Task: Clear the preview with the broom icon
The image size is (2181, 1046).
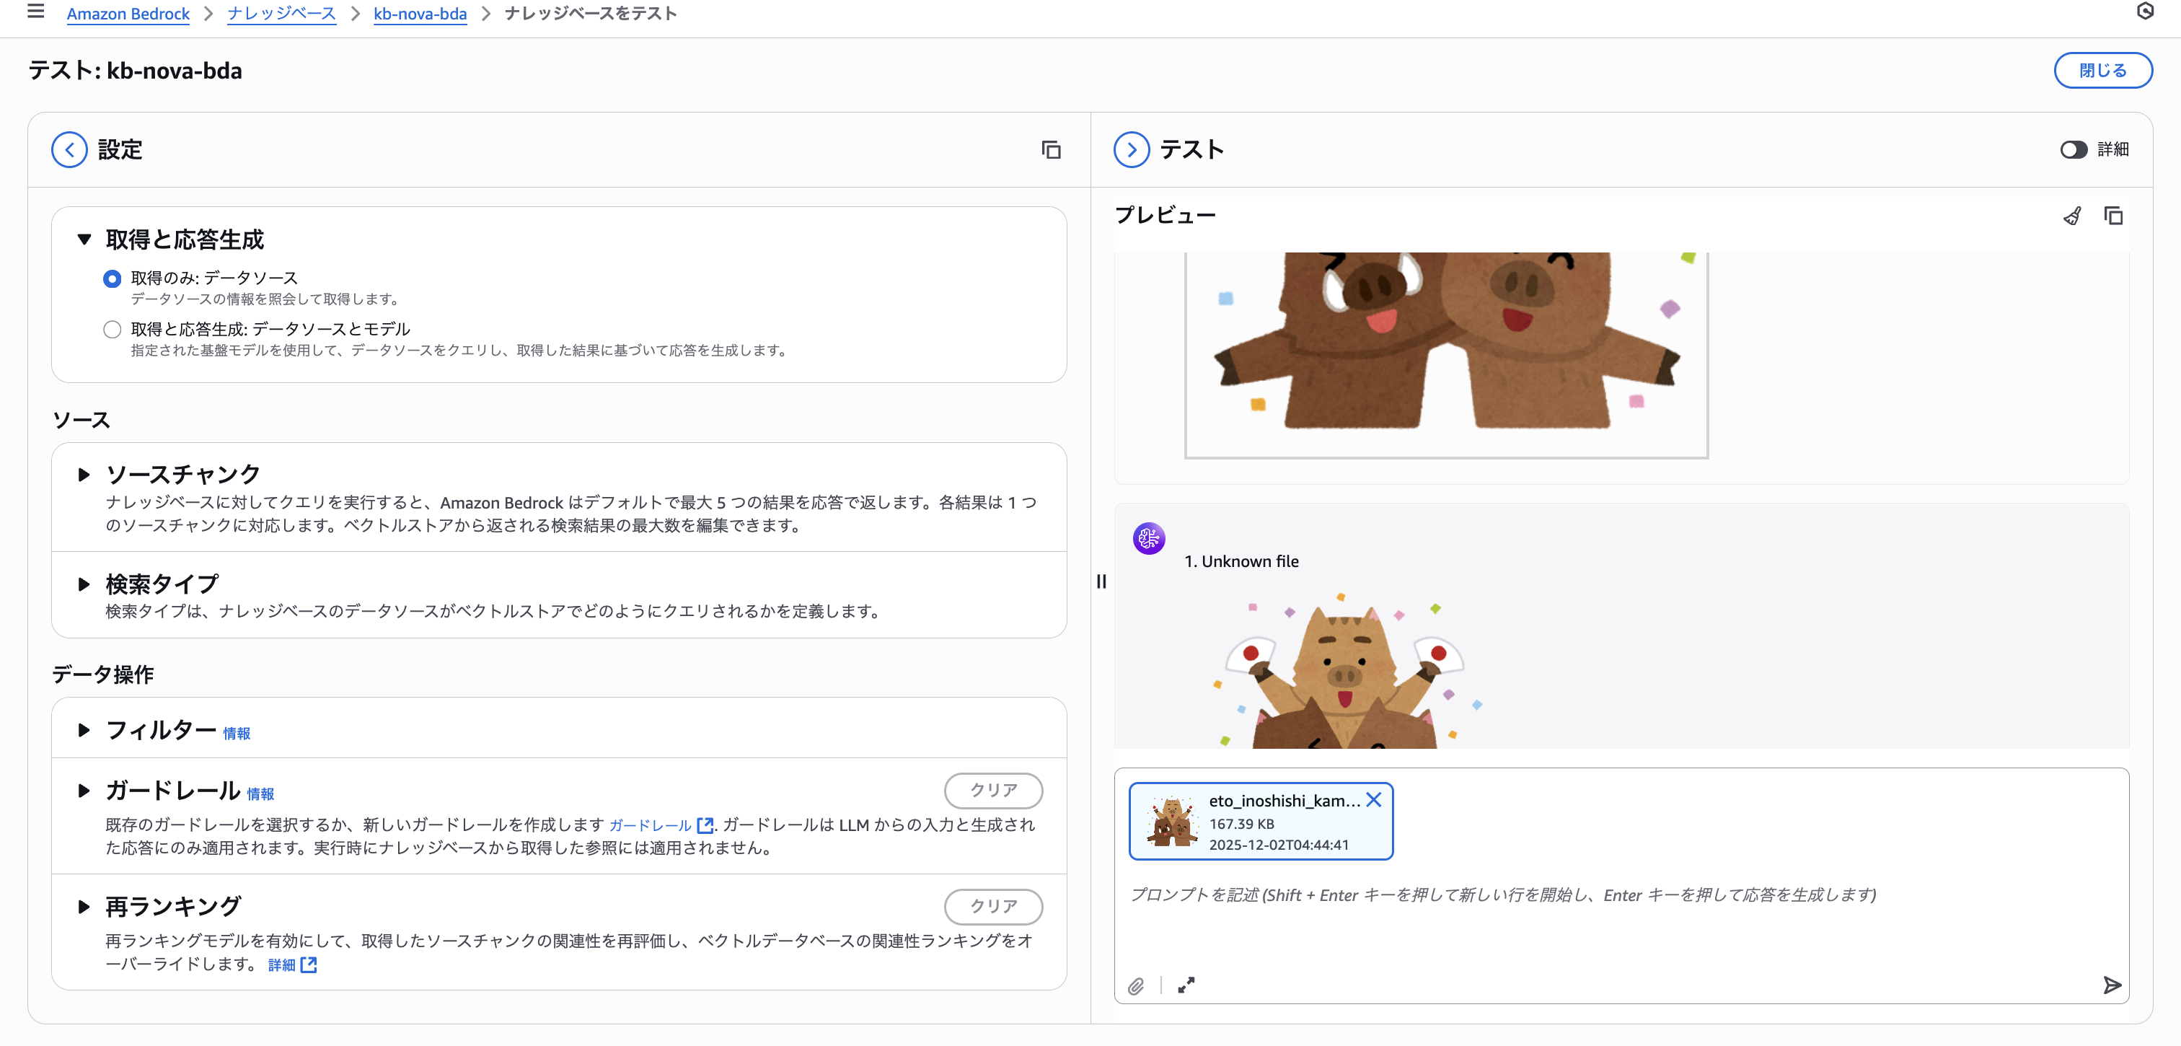Action: [2072, 216]
